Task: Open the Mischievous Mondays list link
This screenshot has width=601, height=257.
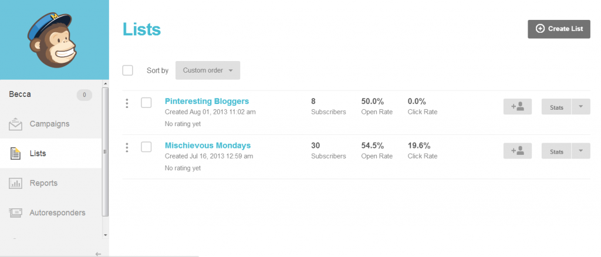Action: click(x=208, y=146)
